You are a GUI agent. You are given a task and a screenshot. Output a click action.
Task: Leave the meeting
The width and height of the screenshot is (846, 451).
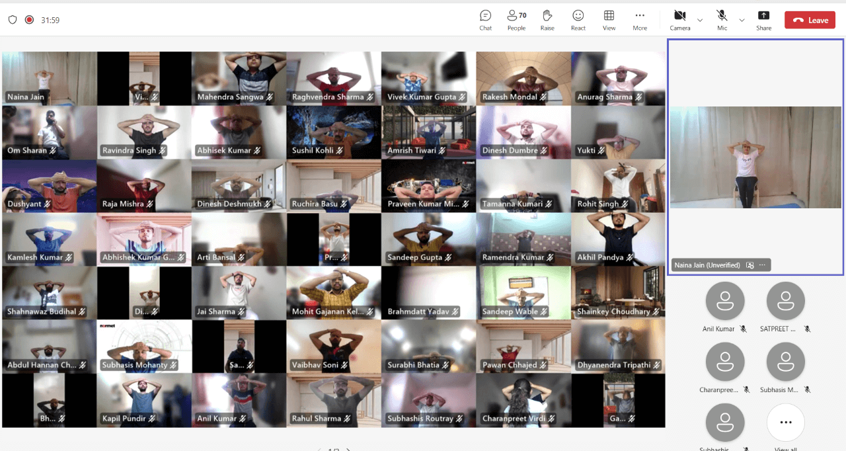(x=811, y=20)
